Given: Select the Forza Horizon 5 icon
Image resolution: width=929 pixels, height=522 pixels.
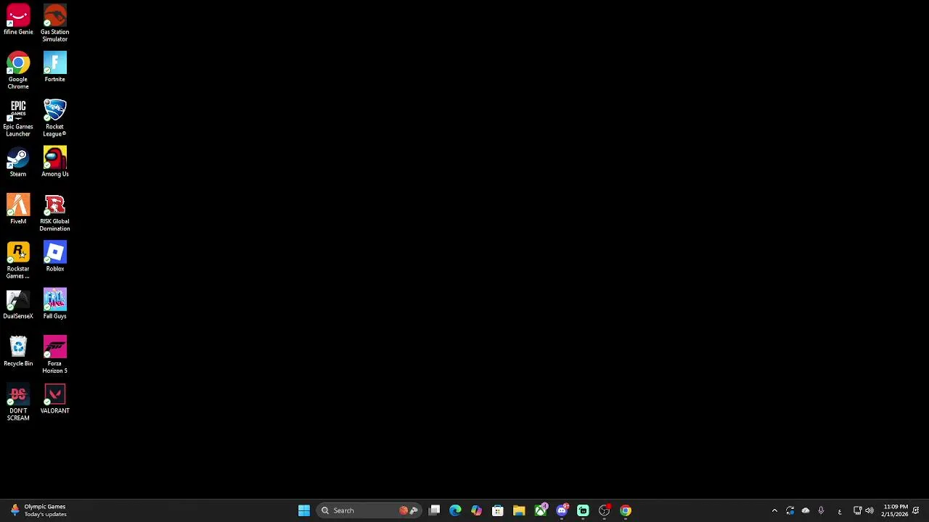Looking at the screenshot, I should coord(54,355).
